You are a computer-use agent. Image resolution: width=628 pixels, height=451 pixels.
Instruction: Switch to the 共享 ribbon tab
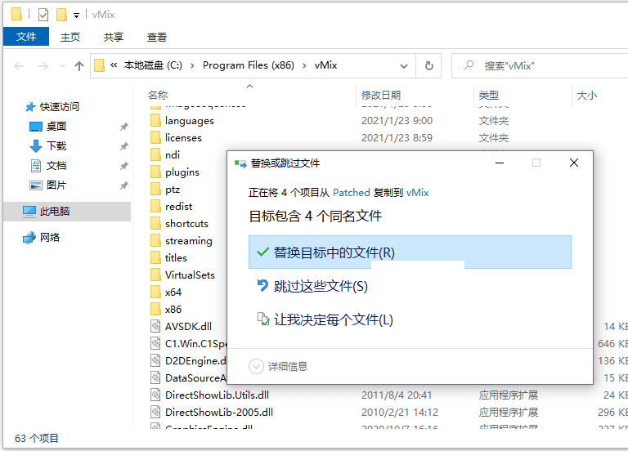coord(114,38)
